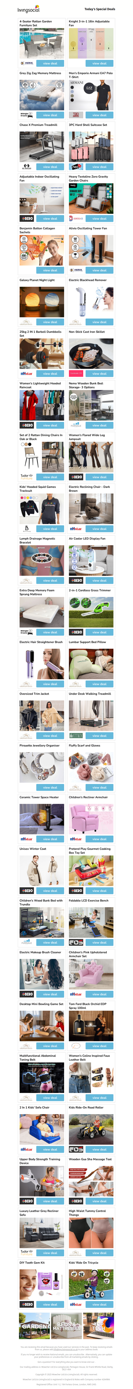The width and height of the screenshot is (133, 1389).
Task: Click the neo logo under 3PC Hard Shell Suitcase Set
Action: [76, 167]
